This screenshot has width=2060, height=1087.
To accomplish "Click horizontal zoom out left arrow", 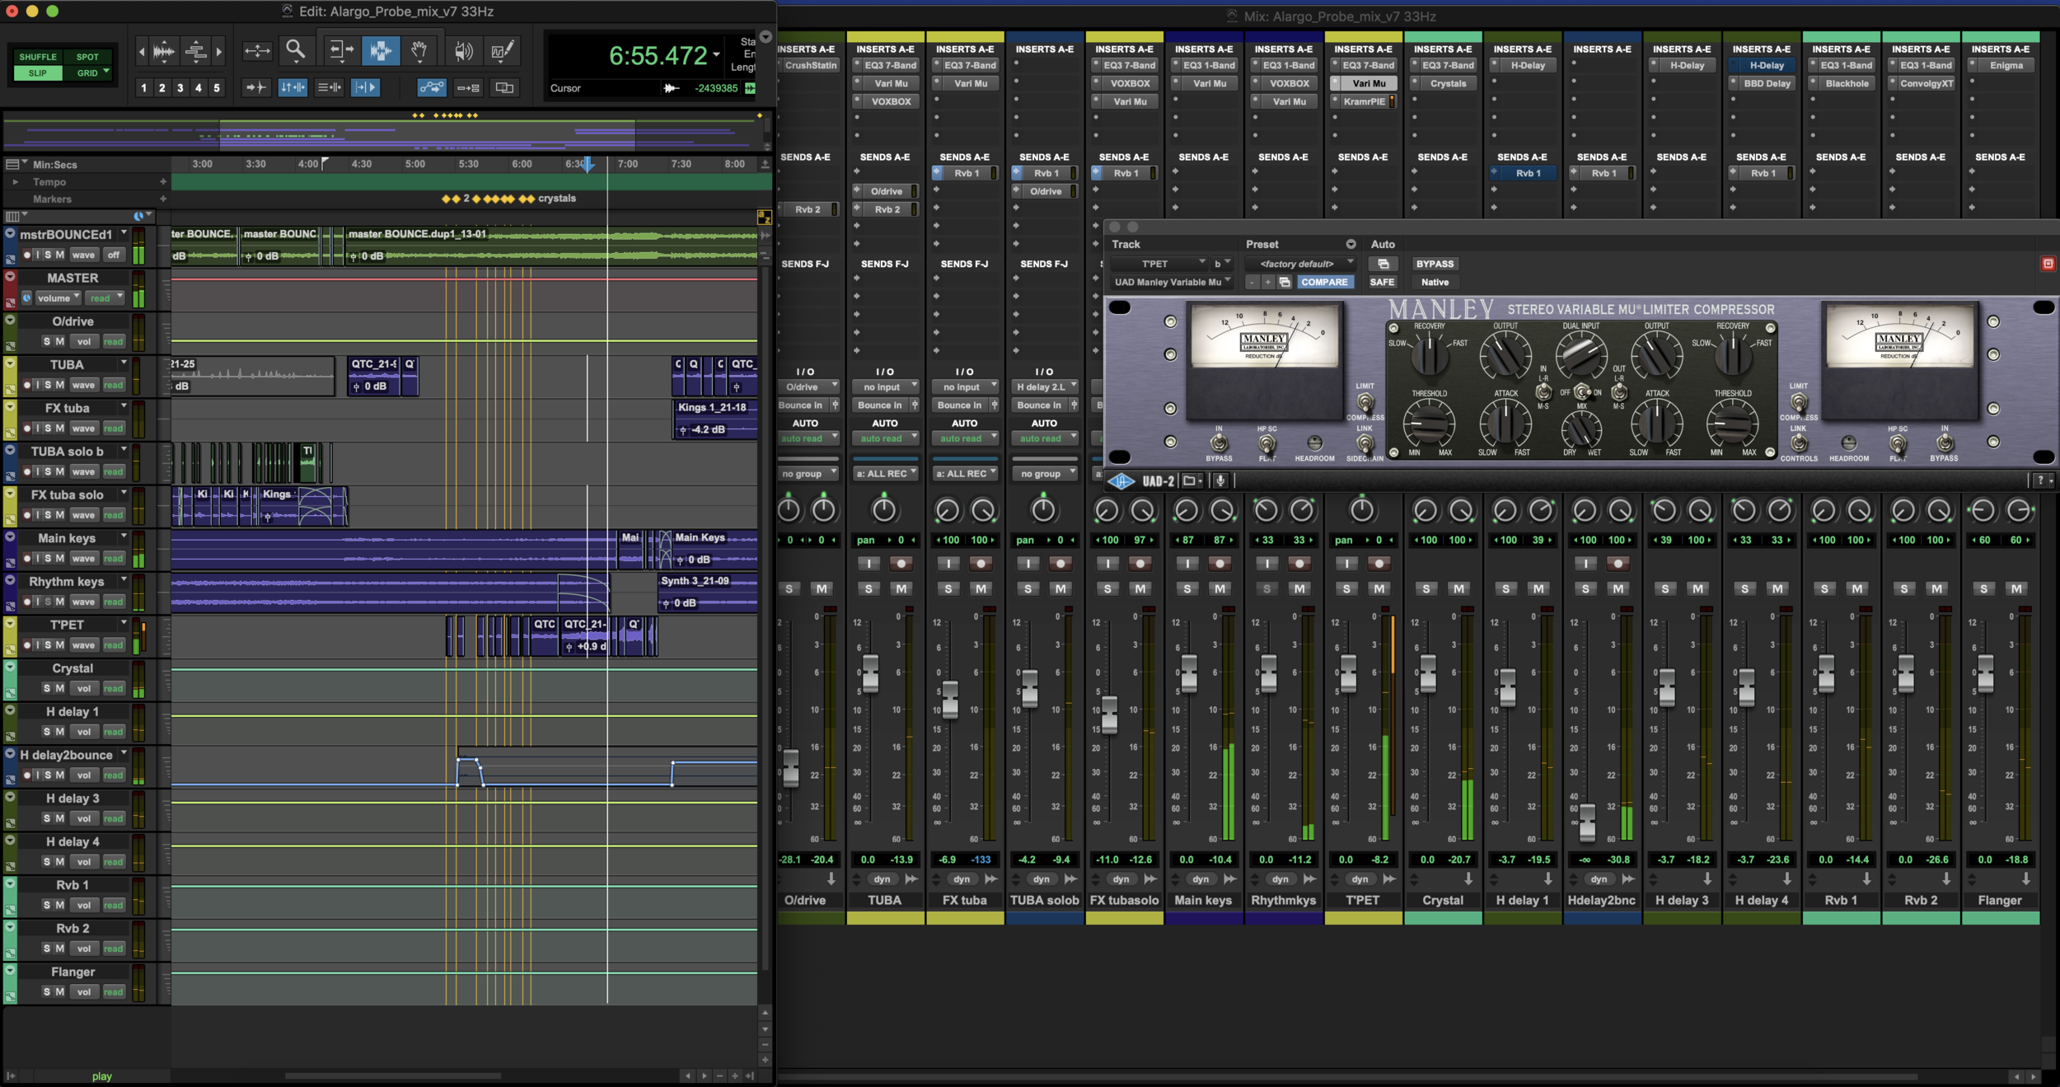I will point(142,51).
